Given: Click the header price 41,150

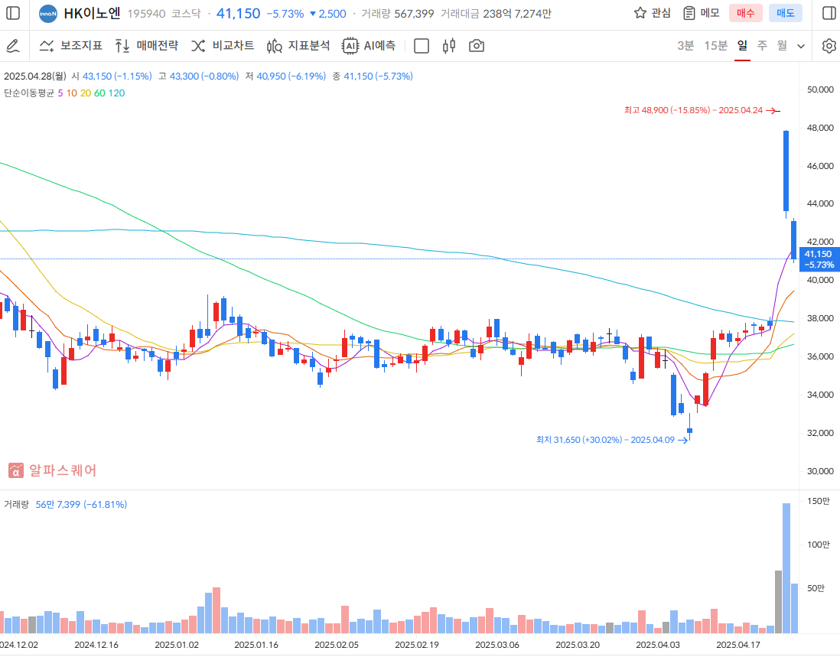Looking at the screenshot, I should coord(239,14).
